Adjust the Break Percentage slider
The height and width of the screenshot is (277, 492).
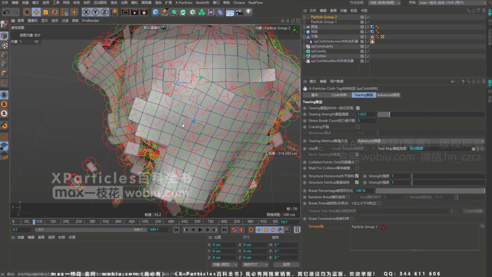[430, 191]
